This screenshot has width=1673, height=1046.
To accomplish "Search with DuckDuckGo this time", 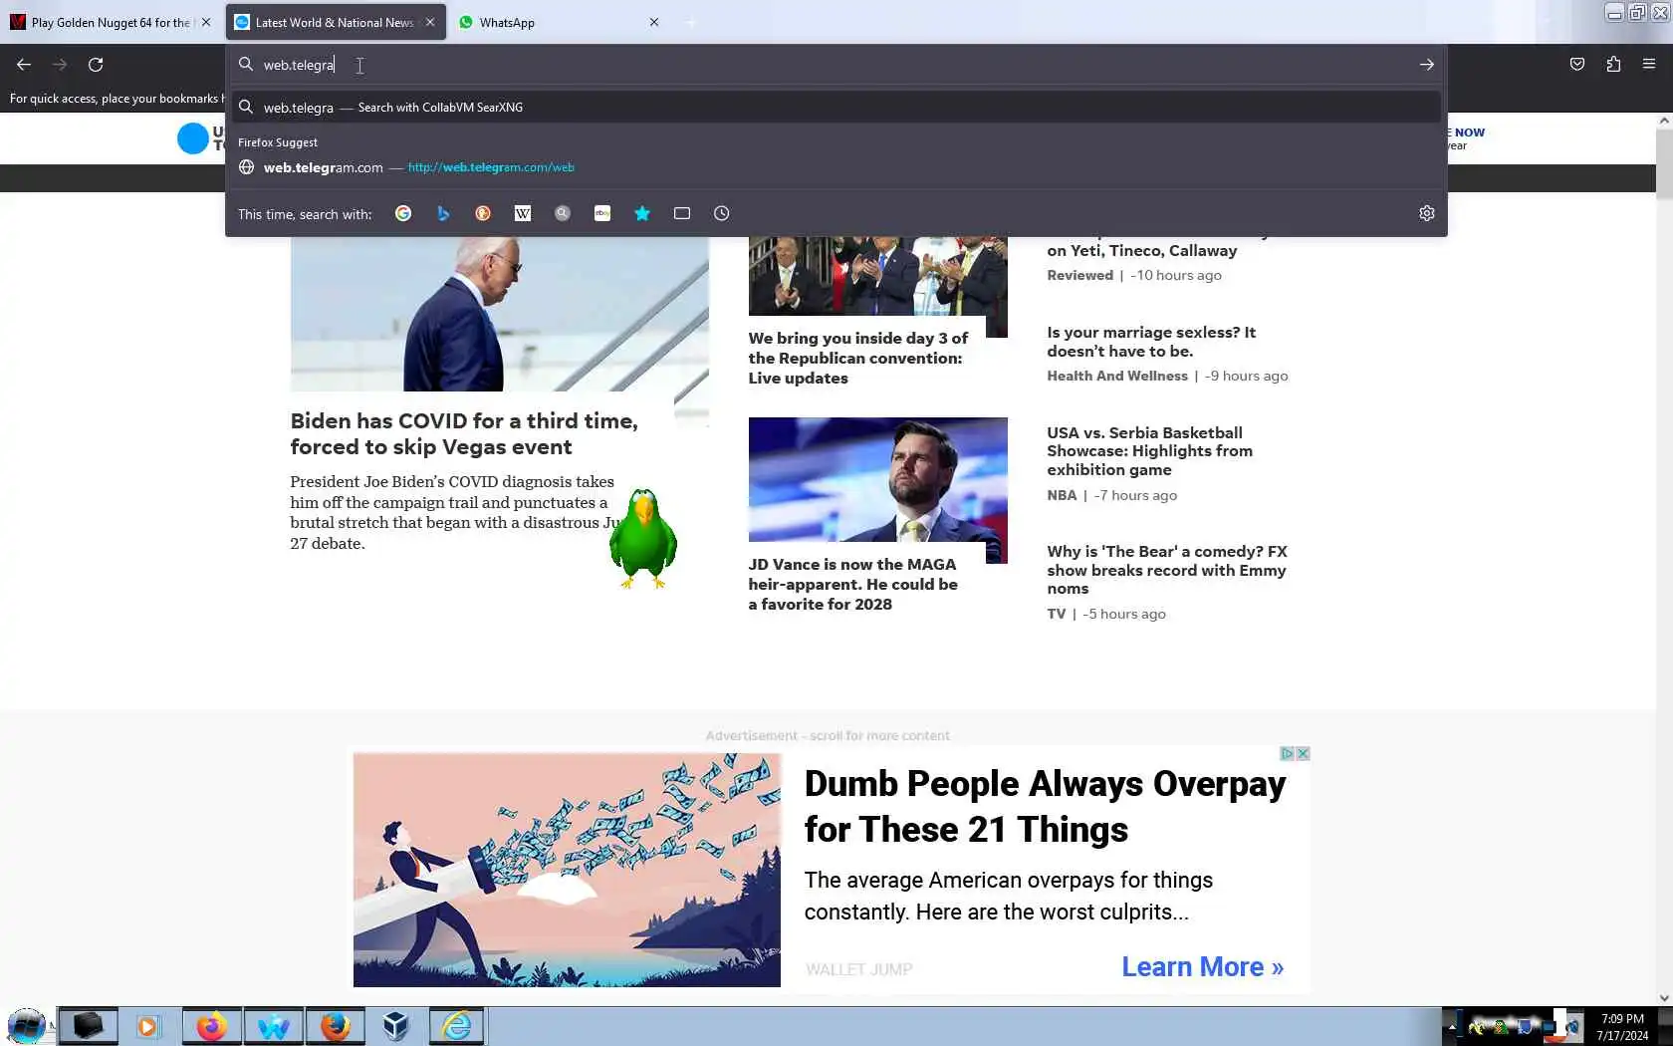I will coord(483,213).
